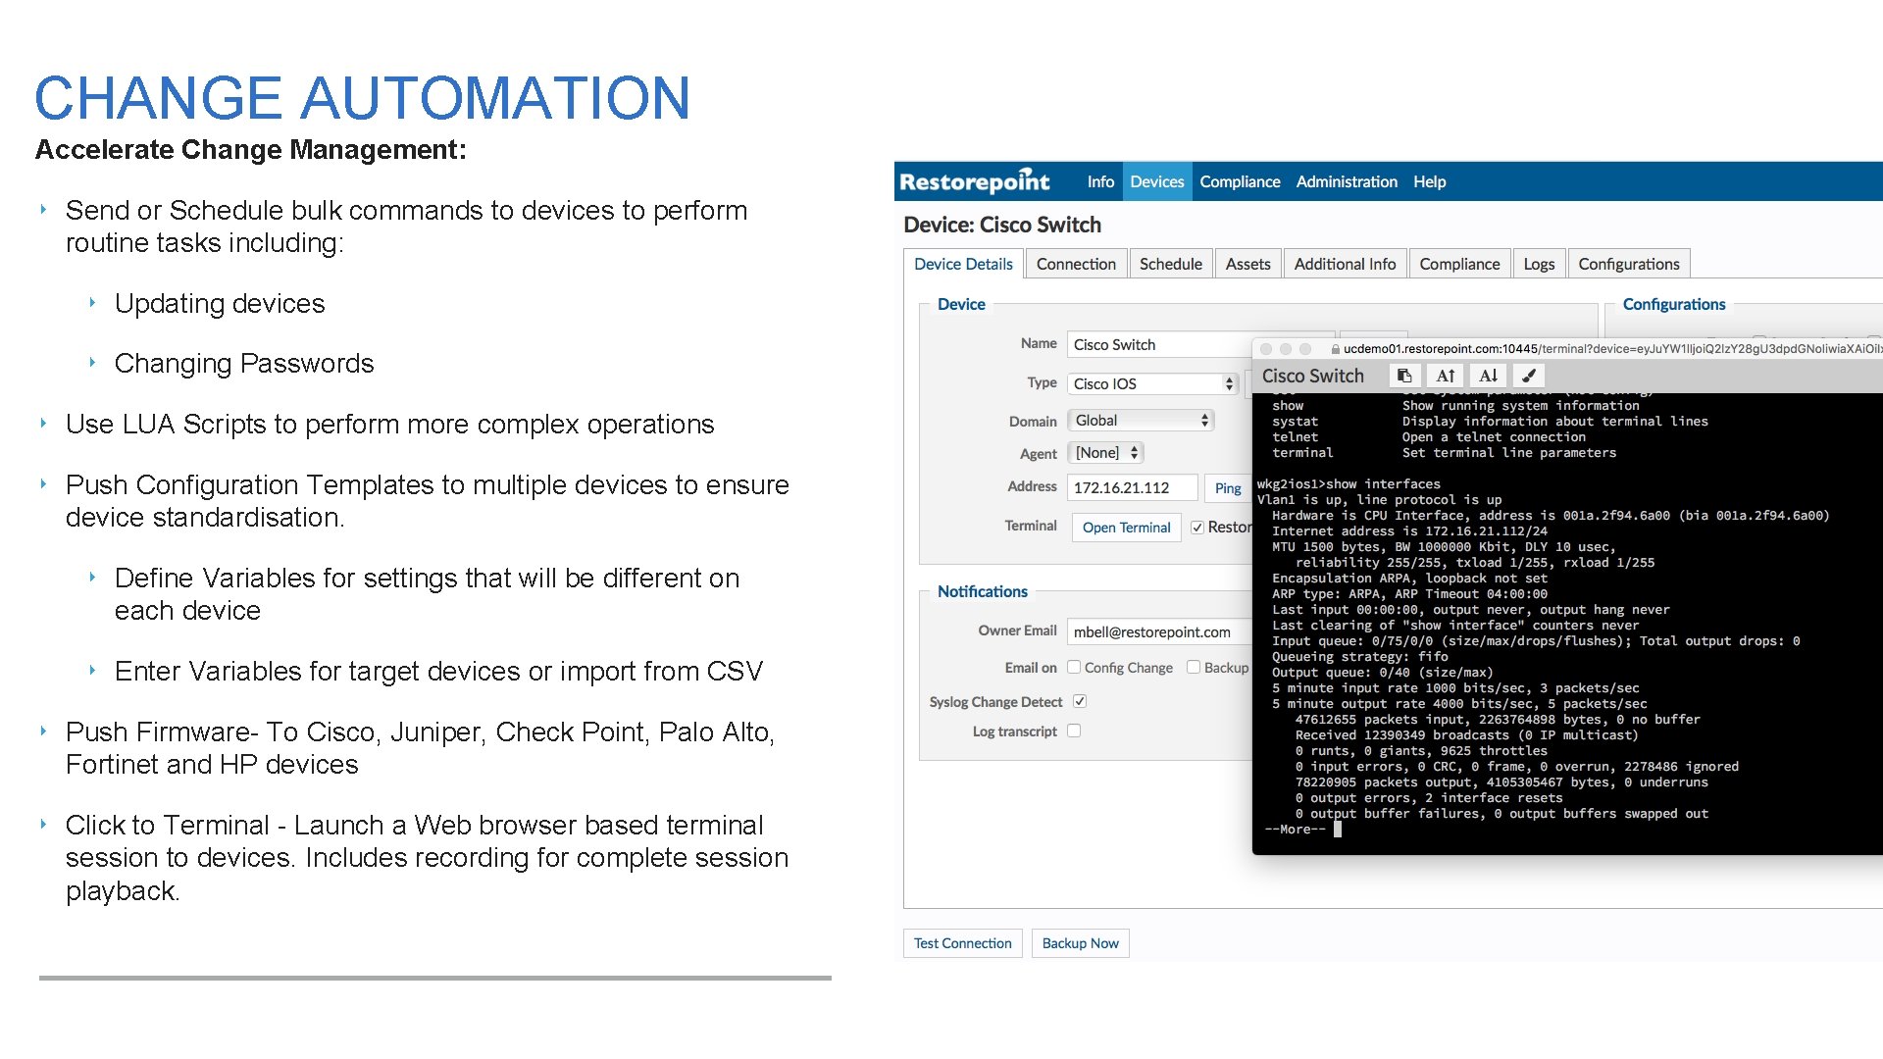The width and height of the screenshot is (1883, 1059).
Task: Click the 'Queueing strategy: fifo' terminal line
Action: (x=1359, y=657)
